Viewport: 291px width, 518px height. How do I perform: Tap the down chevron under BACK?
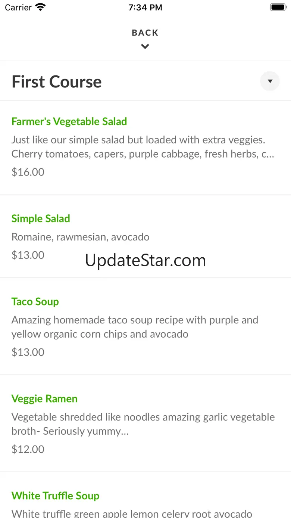tap(145, 47)
